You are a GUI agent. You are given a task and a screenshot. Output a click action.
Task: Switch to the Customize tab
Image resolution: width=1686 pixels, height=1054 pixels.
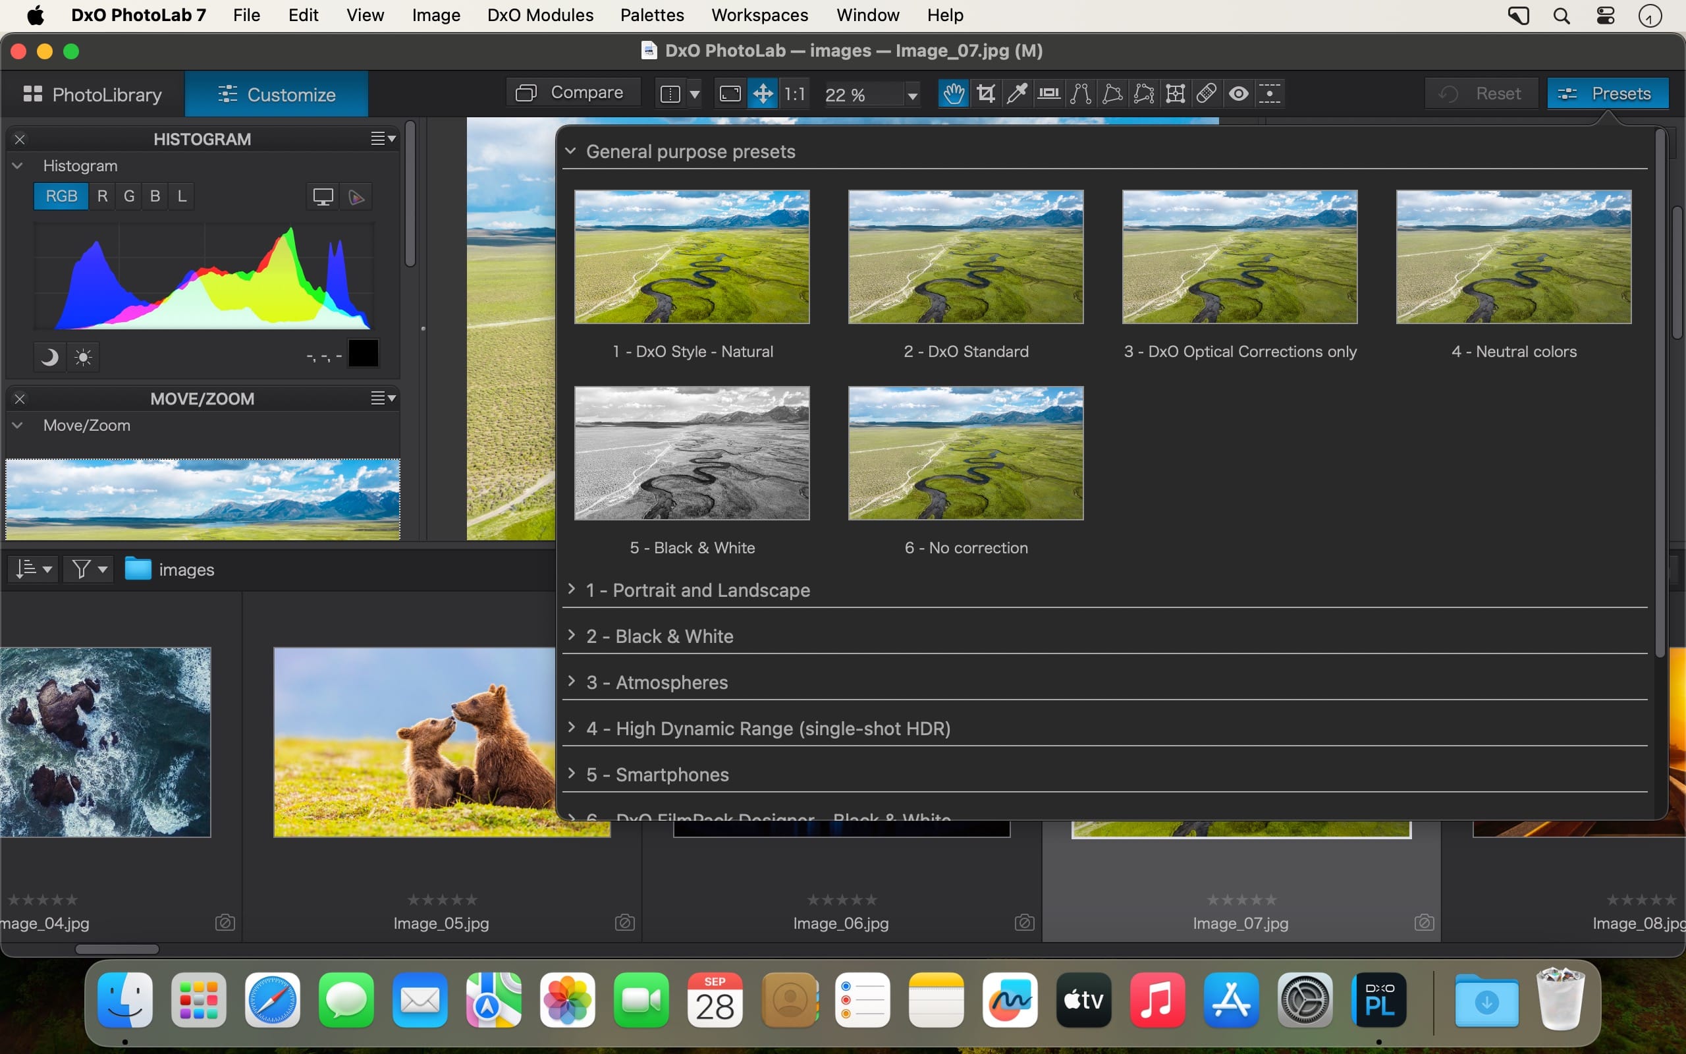coord(277,94)
